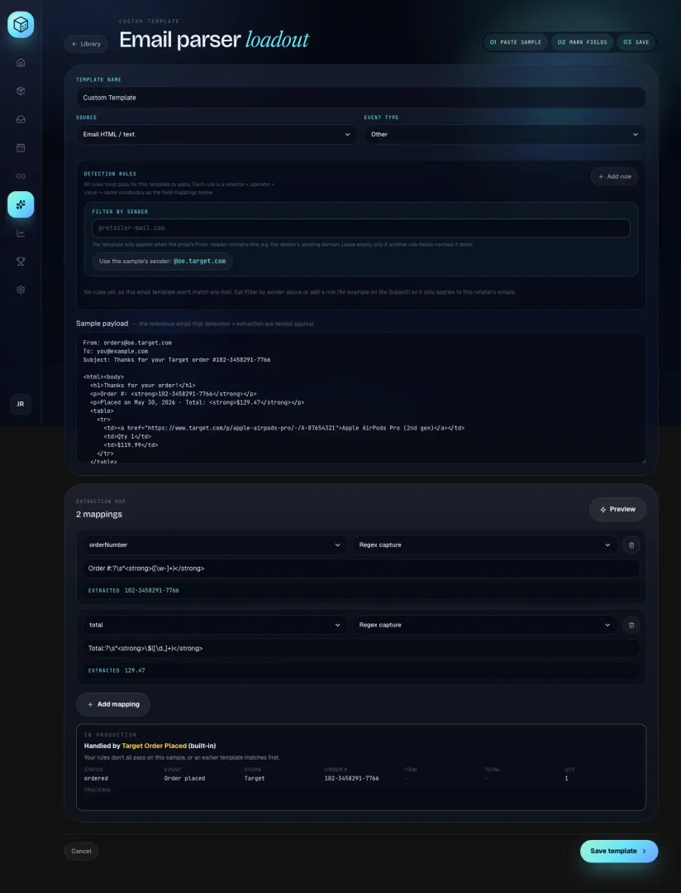Click the Preview button
The height and width of the screenshot is (893, 681).
point(617,509)
